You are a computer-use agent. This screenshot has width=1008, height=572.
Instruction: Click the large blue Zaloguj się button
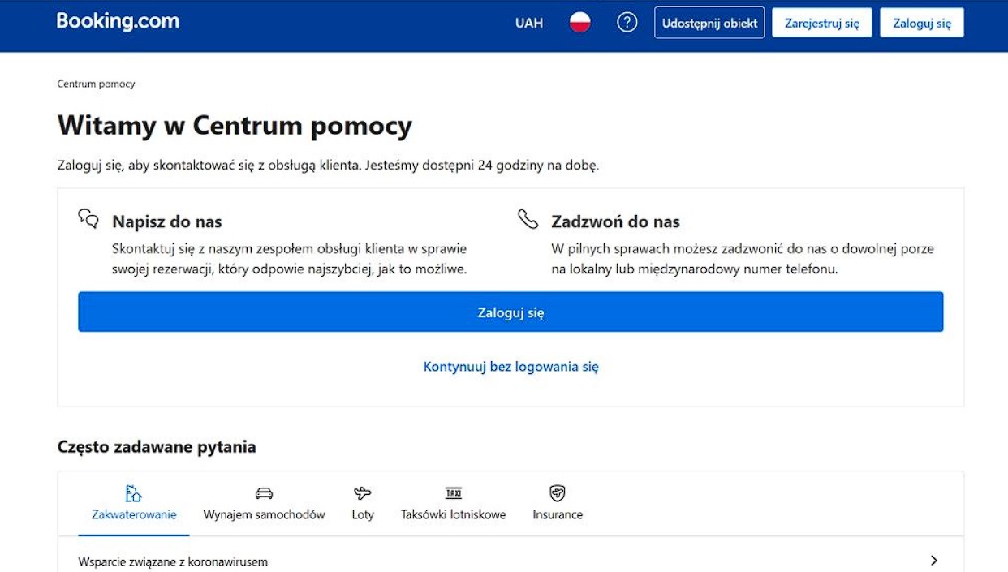click(x=510, y=312)
